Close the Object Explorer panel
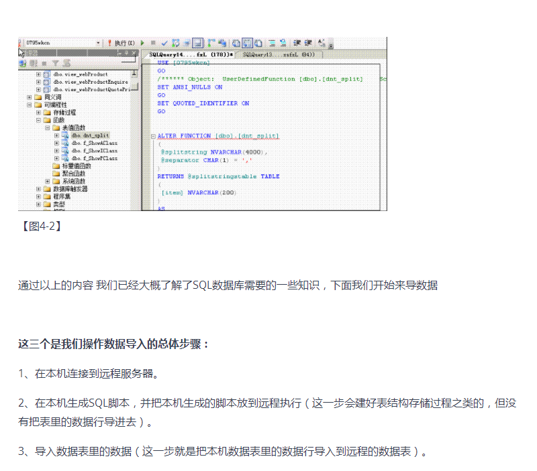 (x=134, y=53)
